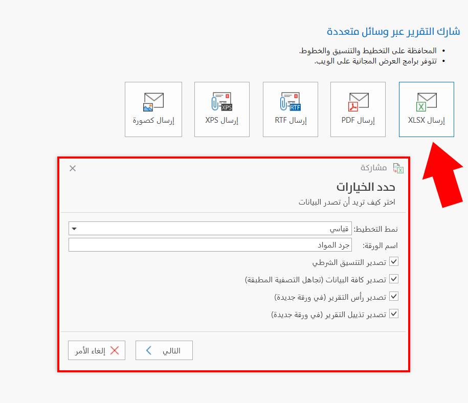468x403 pixels.
Task: Uncheck تصدير تذييل التقرير checkbox
Action: click(394, 314)
